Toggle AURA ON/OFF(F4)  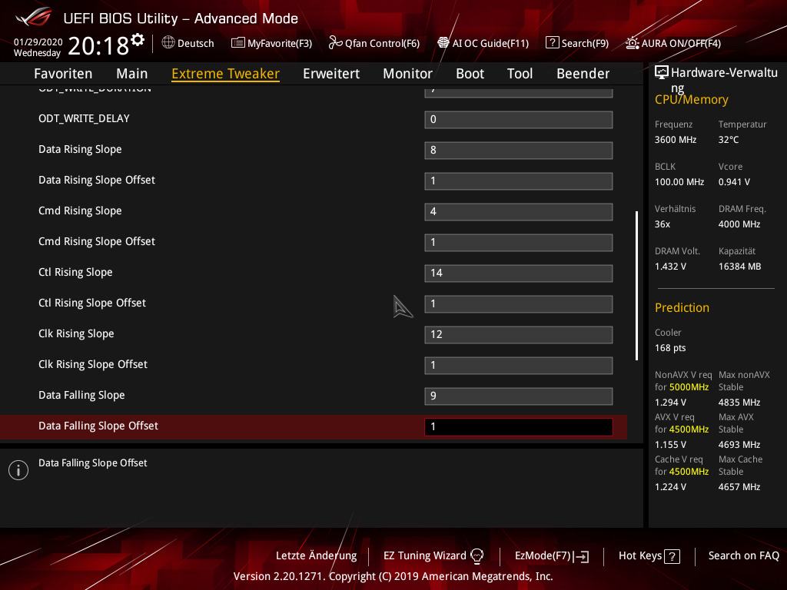point(673,43)
